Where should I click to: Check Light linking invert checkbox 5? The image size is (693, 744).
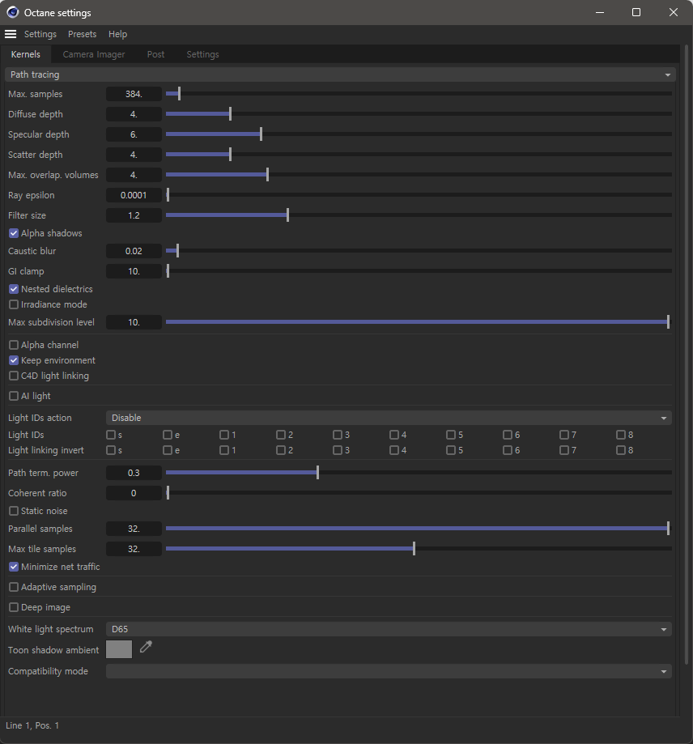pyautogui.click(x=451, y=450)
